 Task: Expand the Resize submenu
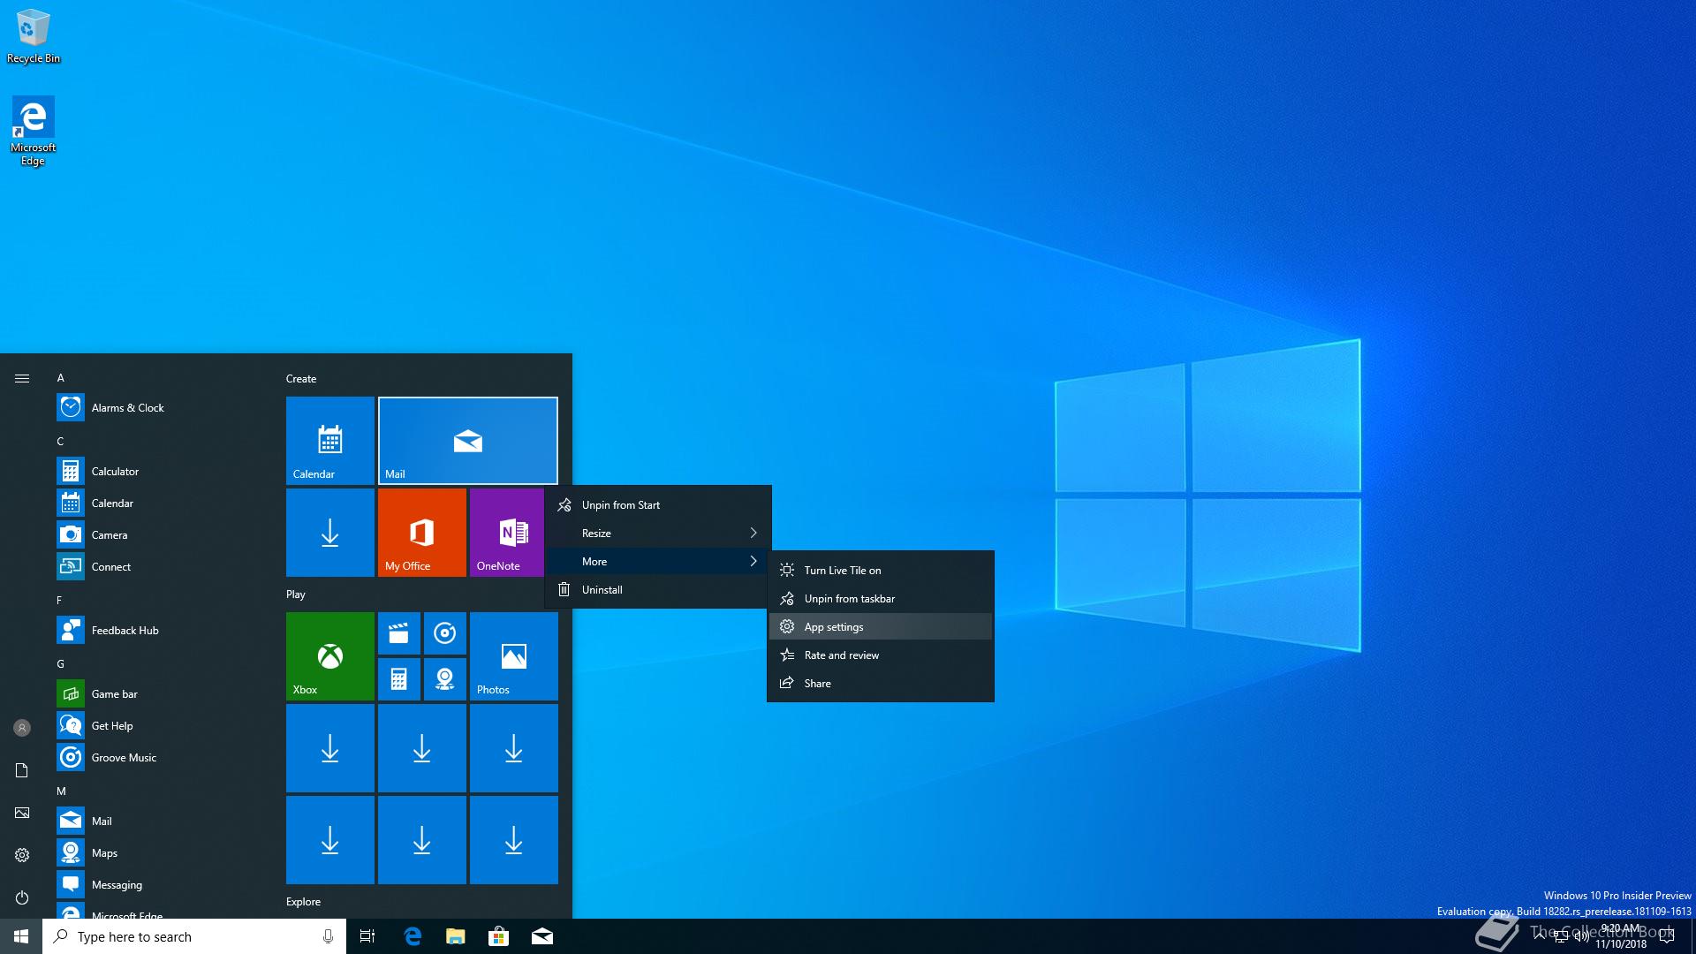(658, 534)
